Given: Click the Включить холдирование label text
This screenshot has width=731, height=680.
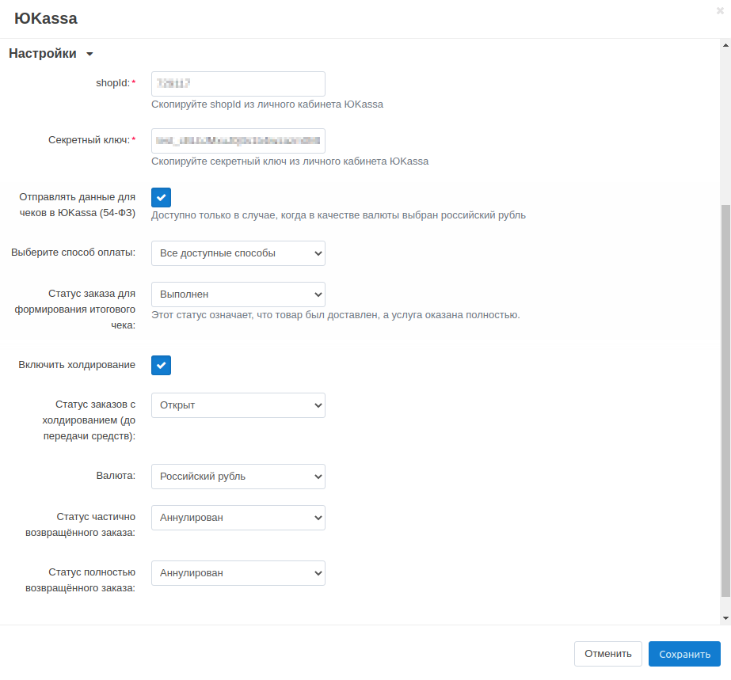Looking at the screenshot, I should click(77, 365).
